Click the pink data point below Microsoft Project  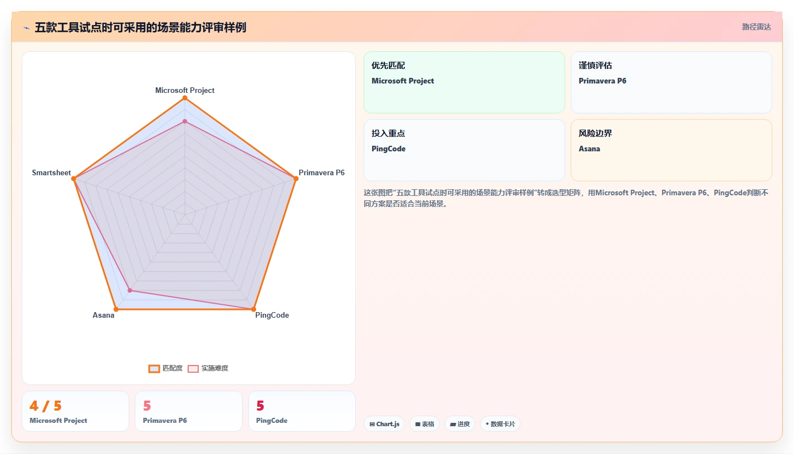[x=185, y=121]
